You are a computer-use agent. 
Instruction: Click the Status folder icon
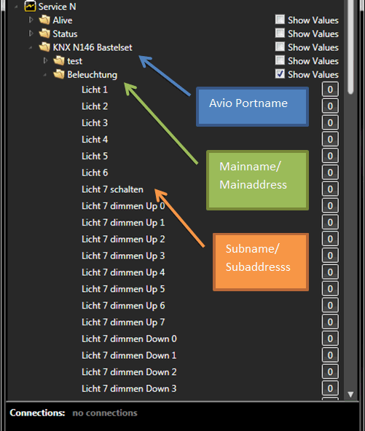coord(44,33)
